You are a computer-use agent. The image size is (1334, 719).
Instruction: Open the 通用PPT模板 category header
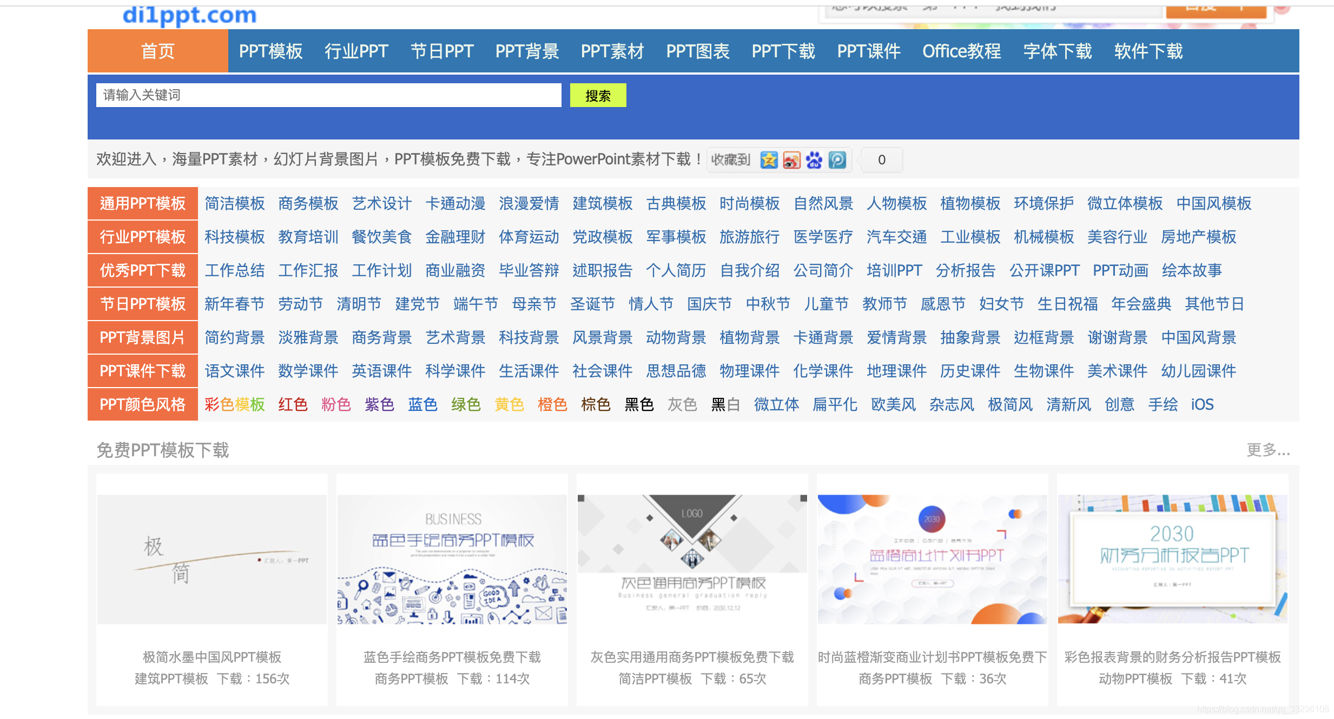[x=143, y=203]
